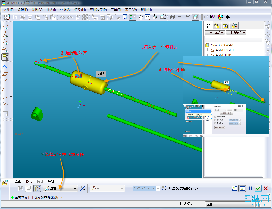Click the coordinate system creation tool
The width and height of the screenshot is (272, 209).
click(x=5, y=104)
